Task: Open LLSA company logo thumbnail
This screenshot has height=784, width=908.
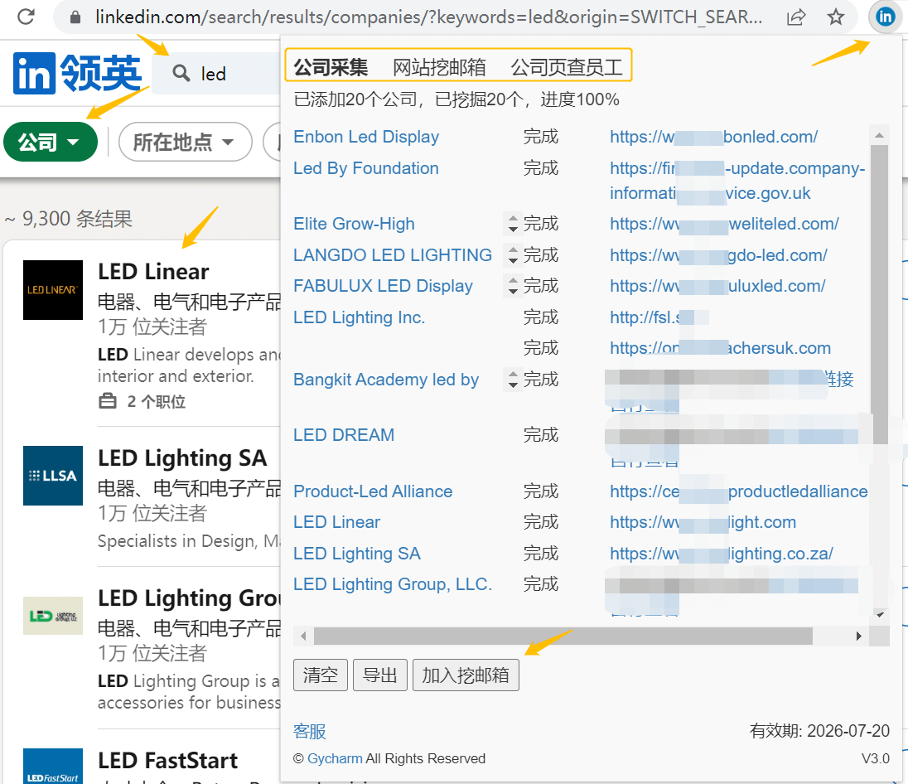Action: [x=53, y=476]
